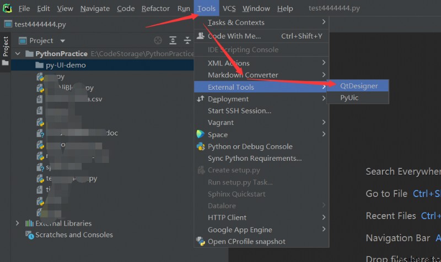This screenshot has height=262, width=441.
Task: Open Markdown Converter submenu
Action: [x=261, y=75]
